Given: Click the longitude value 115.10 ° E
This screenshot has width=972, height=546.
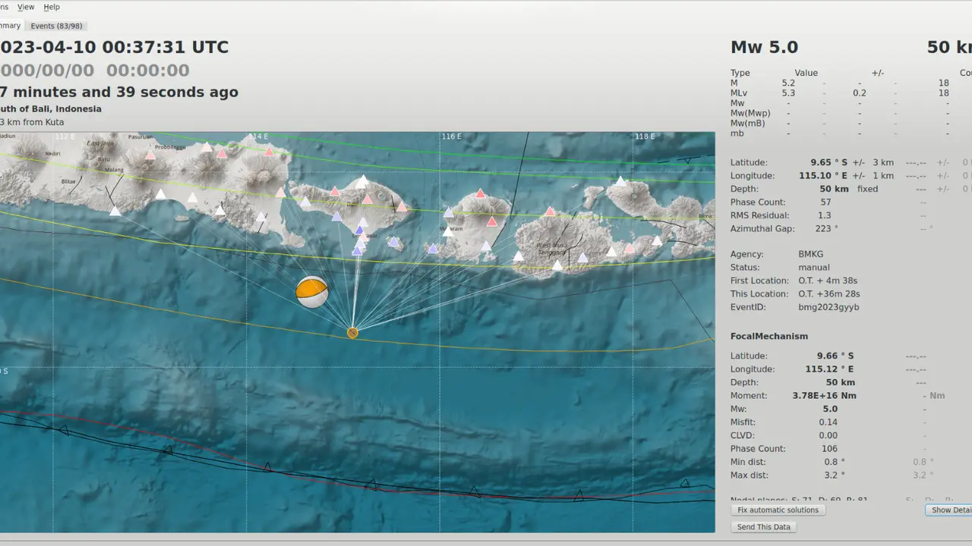Looking at the screenshot, I should coord(826,176).
